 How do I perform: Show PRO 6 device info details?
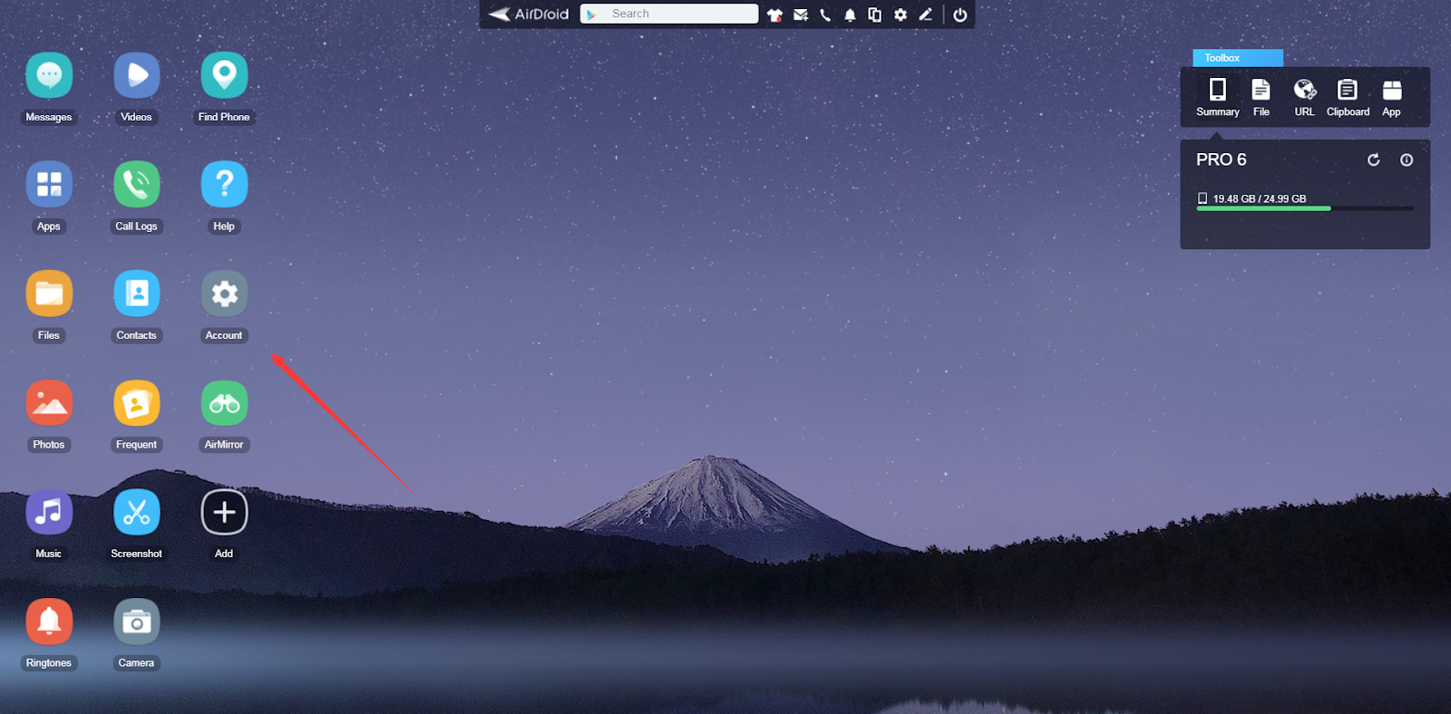[1407, 159]
